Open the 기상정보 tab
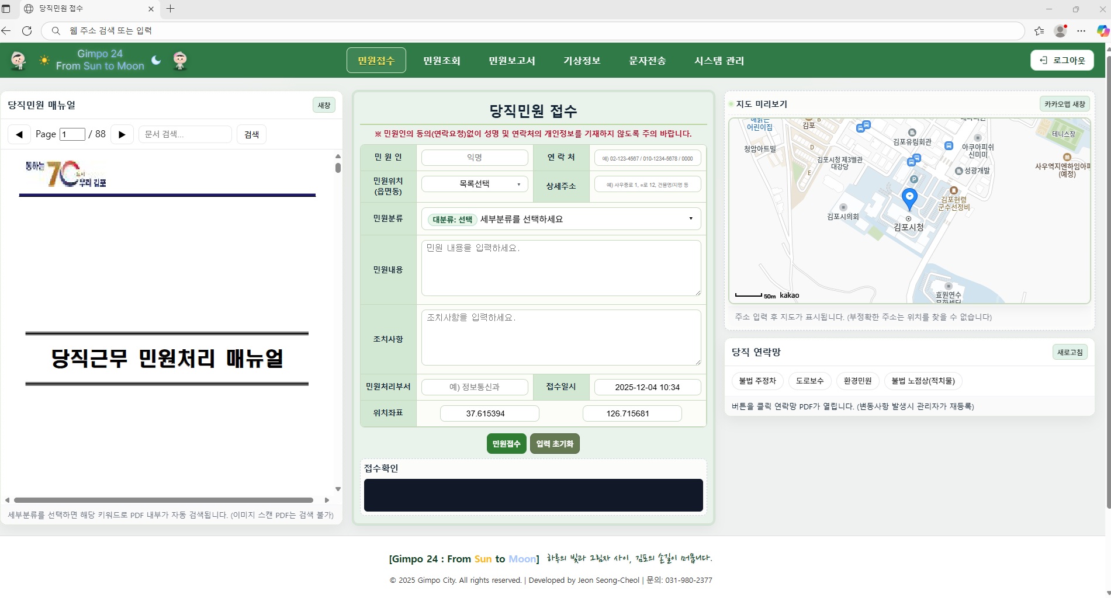Screen dimensions: 1111x598 tap(582, 60)
